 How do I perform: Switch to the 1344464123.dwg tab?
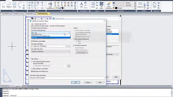19,14
